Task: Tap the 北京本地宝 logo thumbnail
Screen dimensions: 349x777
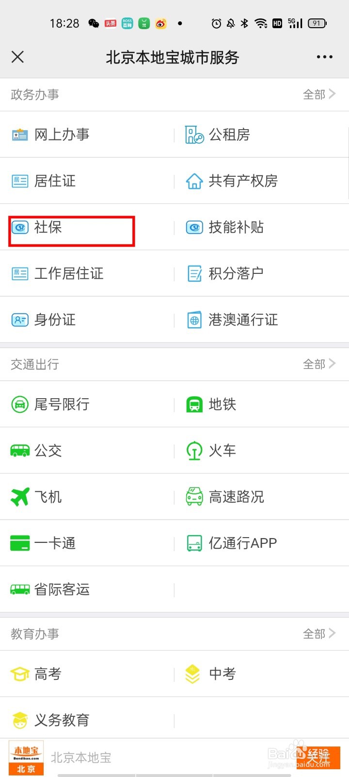Action: [26, 758]
